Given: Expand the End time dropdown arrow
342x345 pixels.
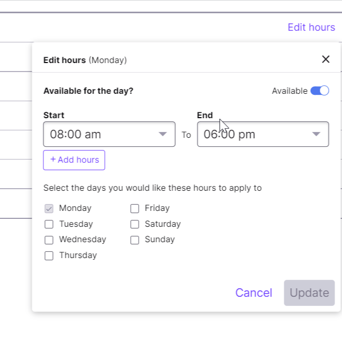Looking at the screenshot, I should [316, 134].
